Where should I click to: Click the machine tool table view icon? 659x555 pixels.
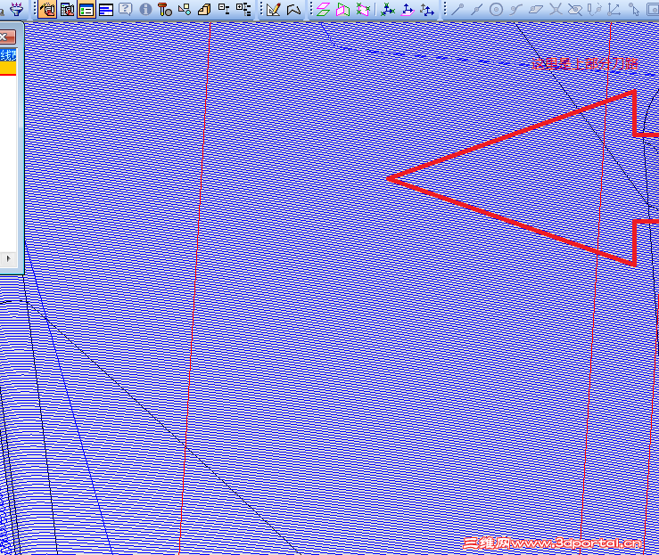point(67,9)
